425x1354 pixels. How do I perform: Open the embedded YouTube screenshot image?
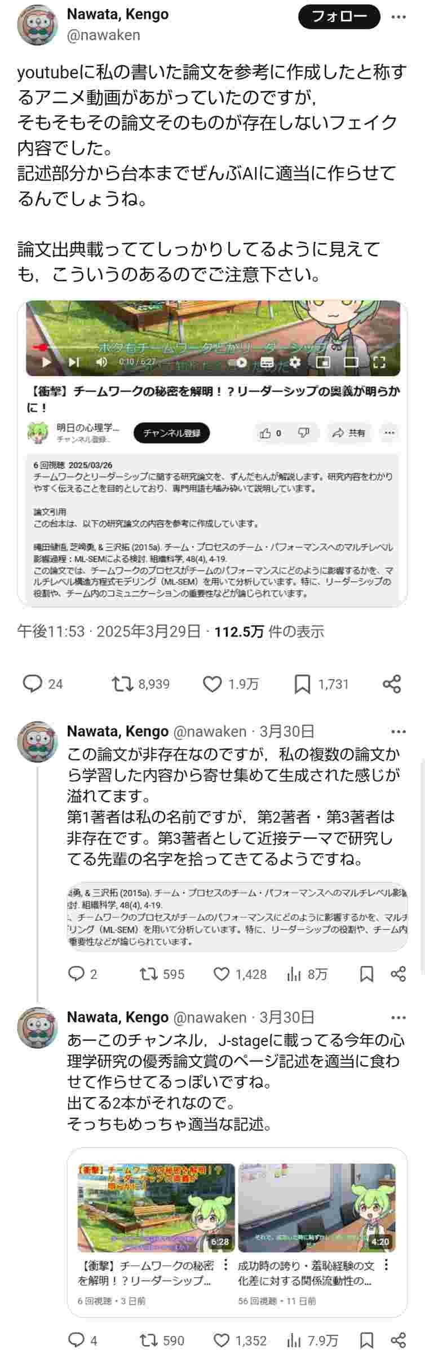(213, 453)
